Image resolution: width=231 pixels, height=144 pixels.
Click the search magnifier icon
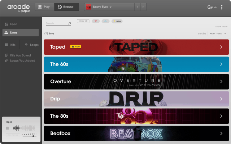[x=70, y=23]
